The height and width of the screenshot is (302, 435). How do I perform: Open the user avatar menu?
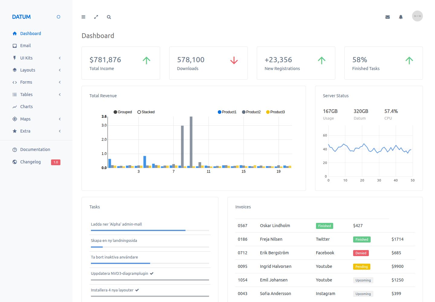coord(417,16)
